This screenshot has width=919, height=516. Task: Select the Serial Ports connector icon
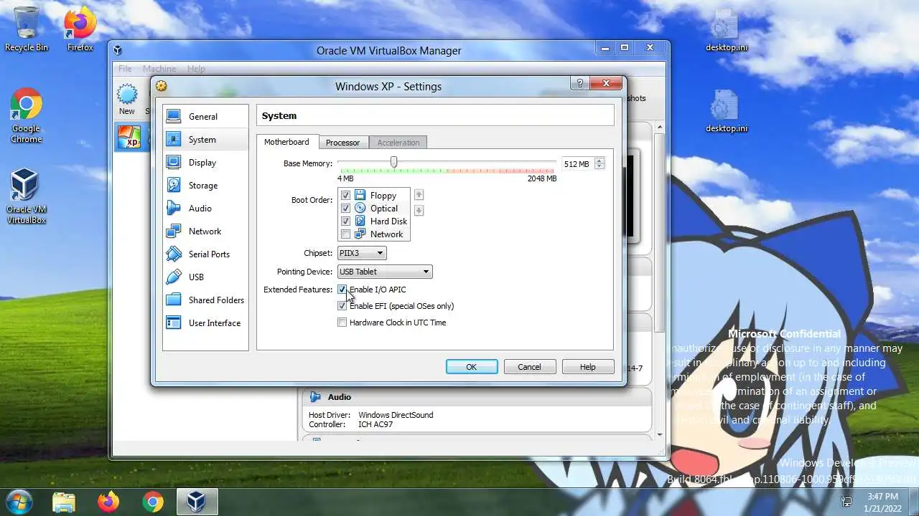[174, 254]
